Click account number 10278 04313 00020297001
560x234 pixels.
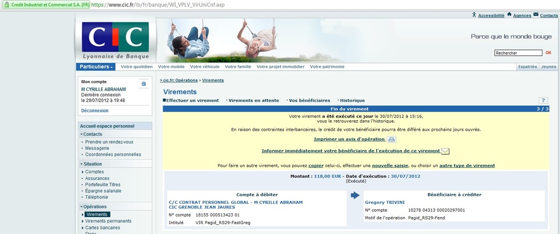pos(436,210)
